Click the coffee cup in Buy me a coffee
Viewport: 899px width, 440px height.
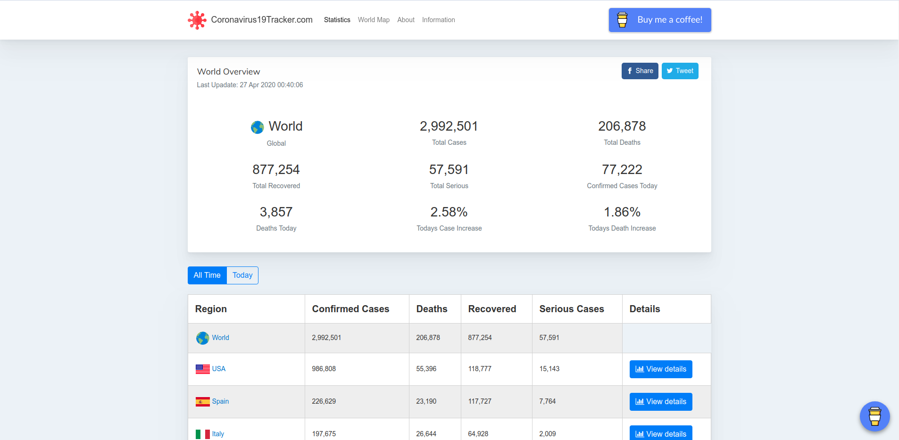point(622,20)
